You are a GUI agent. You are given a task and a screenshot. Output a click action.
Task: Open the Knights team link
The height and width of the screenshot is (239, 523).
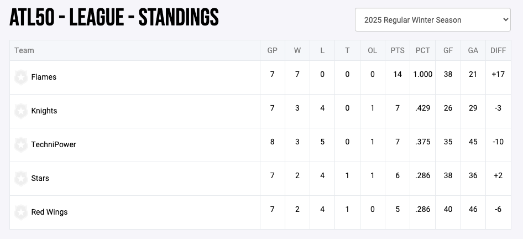point(44,111)
